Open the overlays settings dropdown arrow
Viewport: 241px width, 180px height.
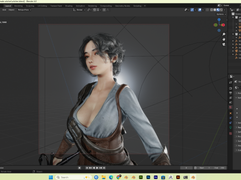tap(203, 10)
